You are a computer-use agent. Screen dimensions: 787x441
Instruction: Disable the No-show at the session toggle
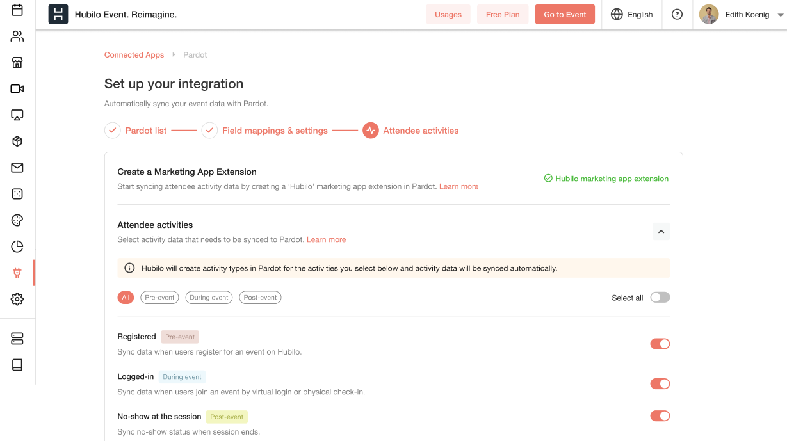pos(660,416)
